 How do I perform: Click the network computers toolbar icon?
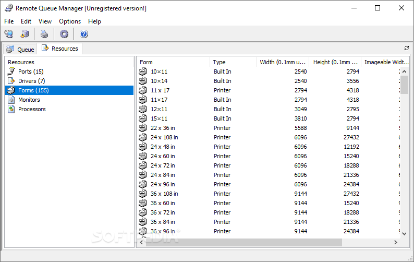pyautogui.click(x=9, y=34)
